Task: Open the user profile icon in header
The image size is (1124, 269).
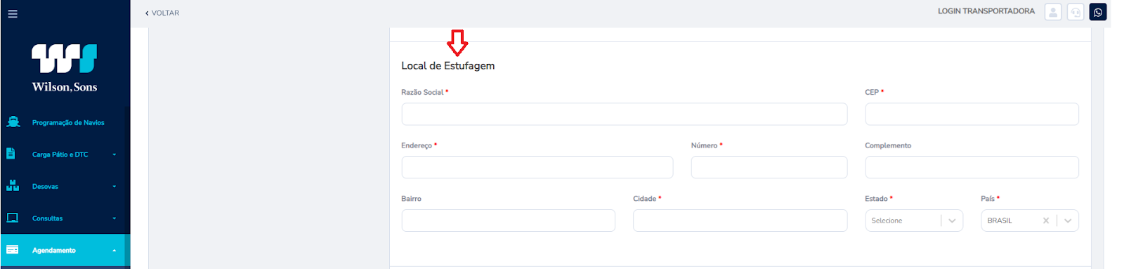Action: pyautogui.click(x=1053, y=12)
